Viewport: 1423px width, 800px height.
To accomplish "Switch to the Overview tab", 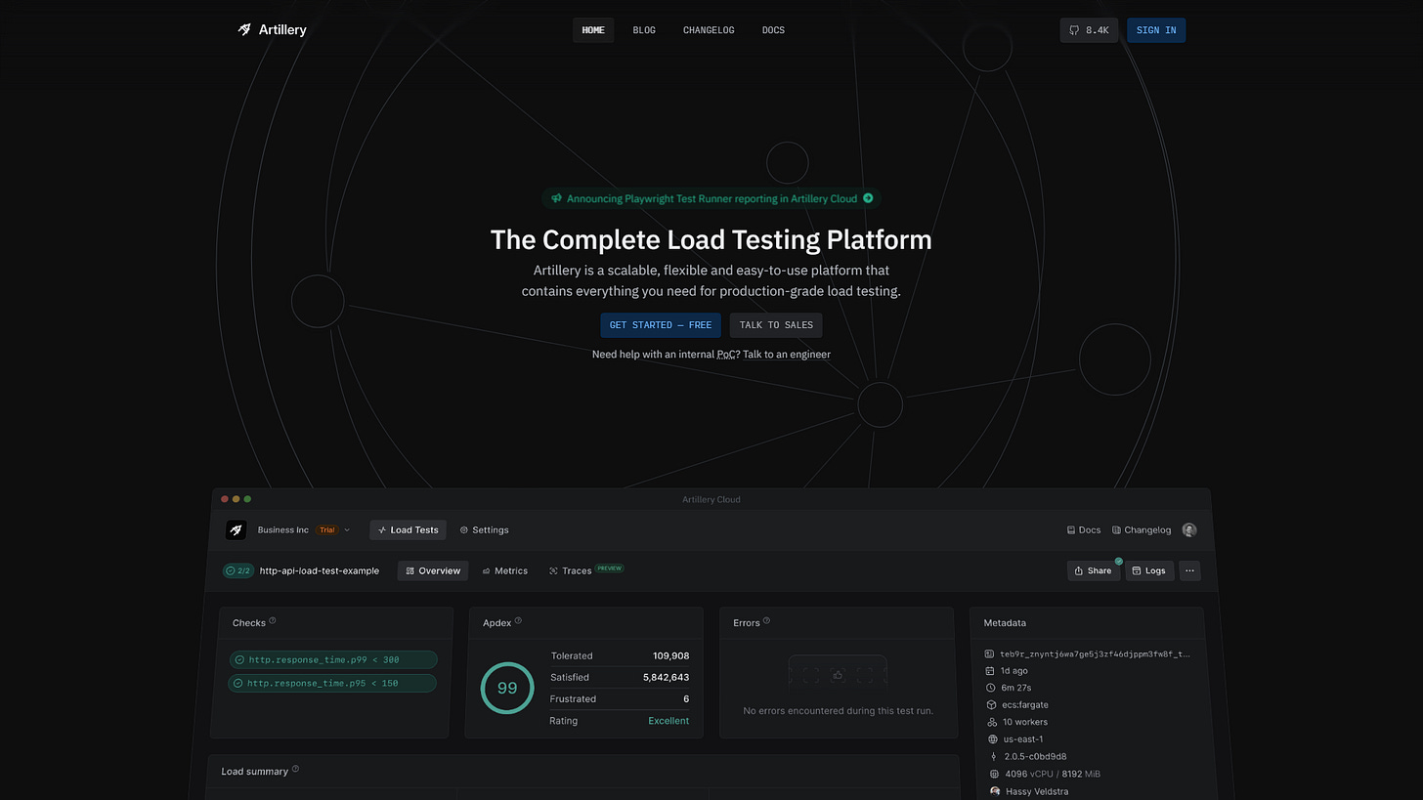I will 433,570.
